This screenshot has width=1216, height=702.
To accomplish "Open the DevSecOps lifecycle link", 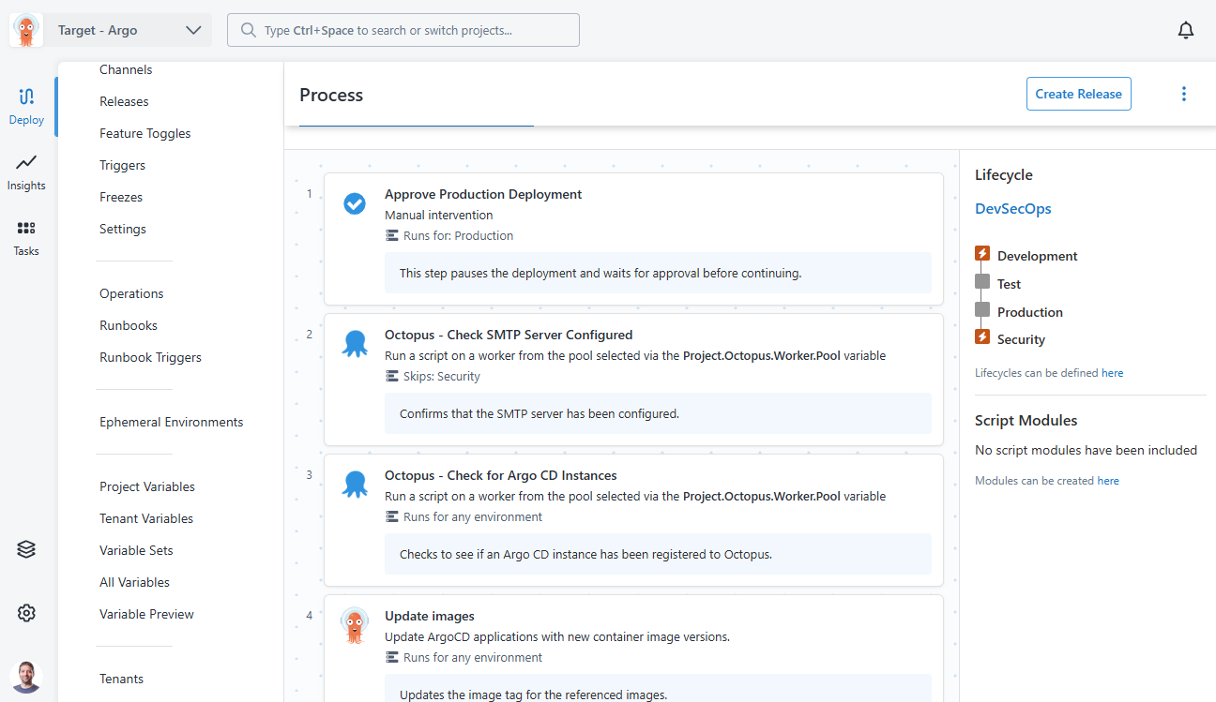I will (1013, 209).
